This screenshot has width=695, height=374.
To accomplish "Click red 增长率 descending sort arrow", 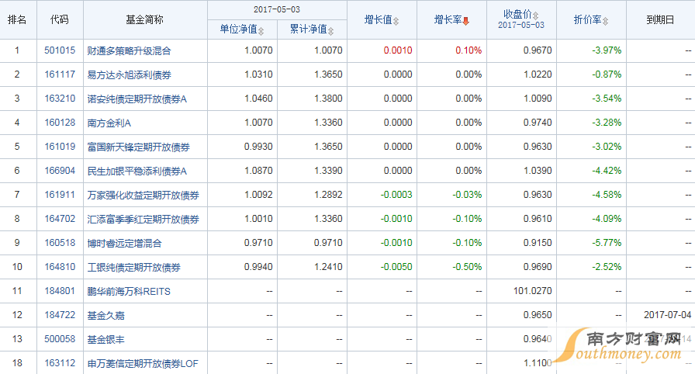I will pos(466,21).
